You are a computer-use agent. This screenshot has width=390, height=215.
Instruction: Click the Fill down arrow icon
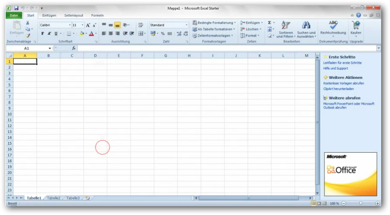[269, 29]
